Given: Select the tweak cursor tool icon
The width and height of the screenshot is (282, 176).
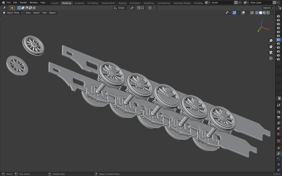Looking at the screenshot, I should (x=12, y=8).
